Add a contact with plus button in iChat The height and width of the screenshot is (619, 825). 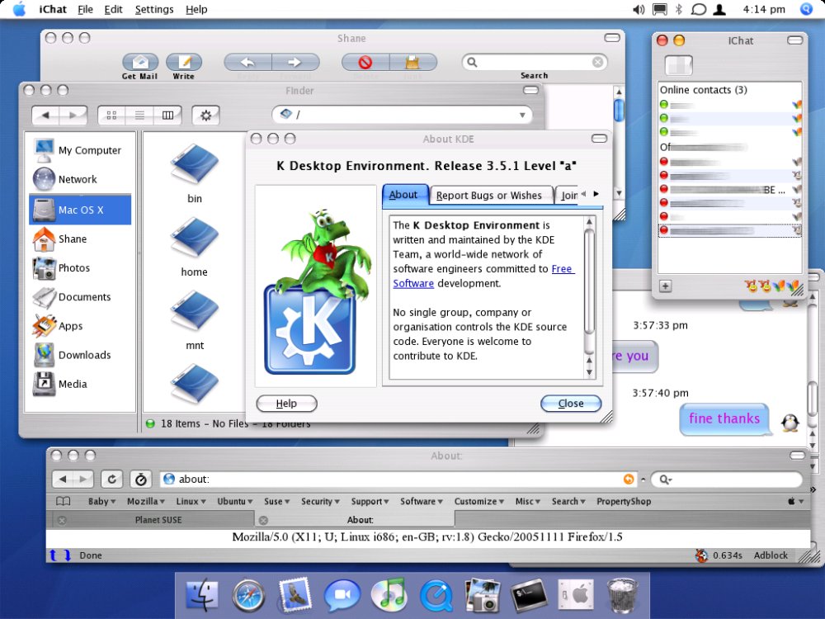tap(666, 286)
